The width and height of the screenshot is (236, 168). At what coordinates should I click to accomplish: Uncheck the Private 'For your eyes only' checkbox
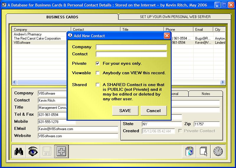click(98, 64)
